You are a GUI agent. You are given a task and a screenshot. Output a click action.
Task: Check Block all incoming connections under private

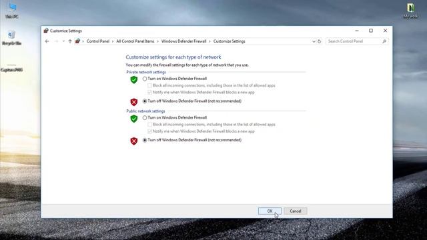coord(149,85)
